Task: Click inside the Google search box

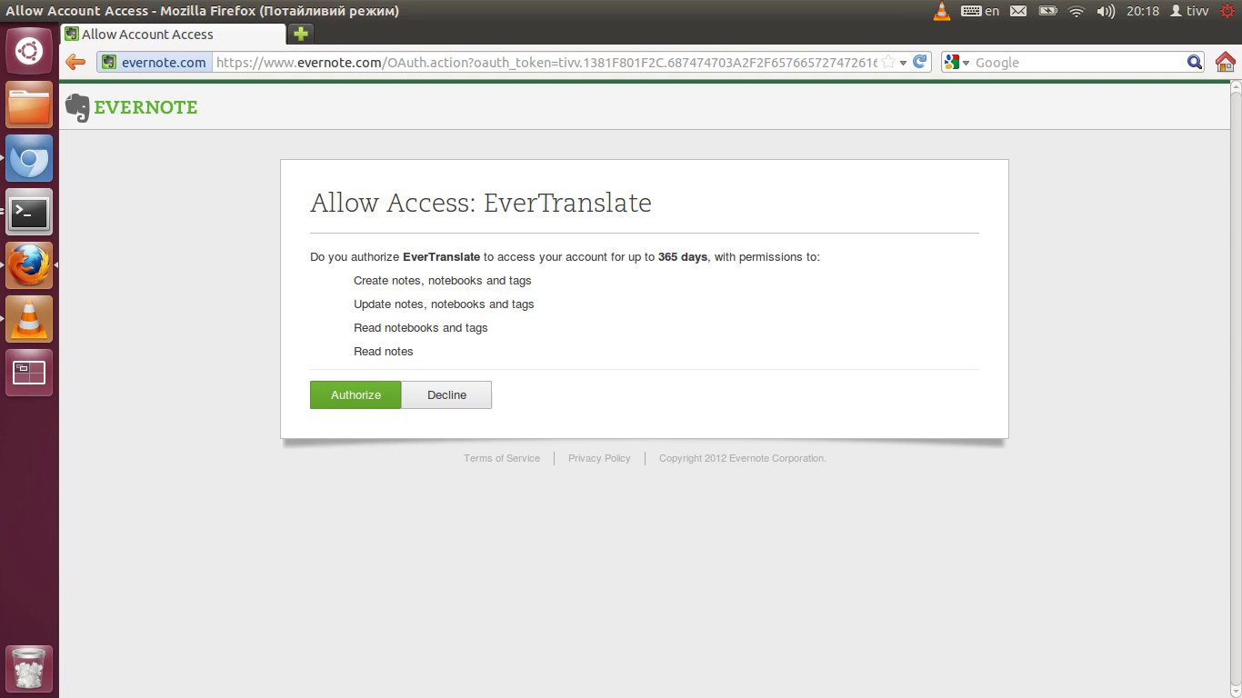Action: (x=1079, y=63)
